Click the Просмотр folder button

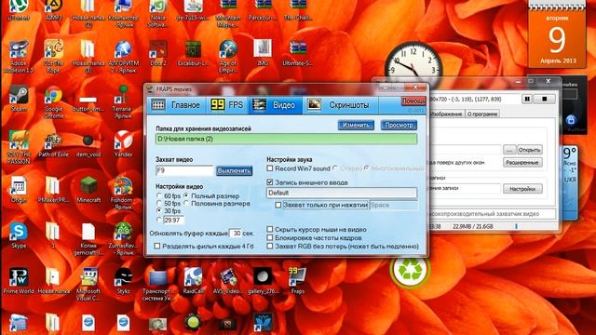399,125
